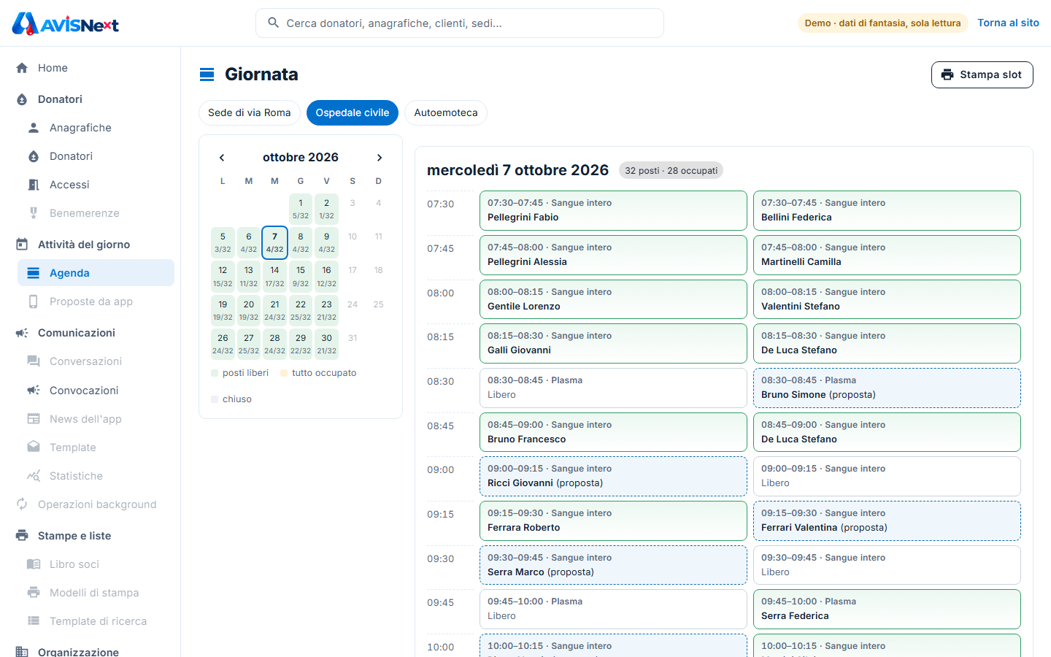
Task: Click the Operazioni background sync icon
Action: (22, 504)
